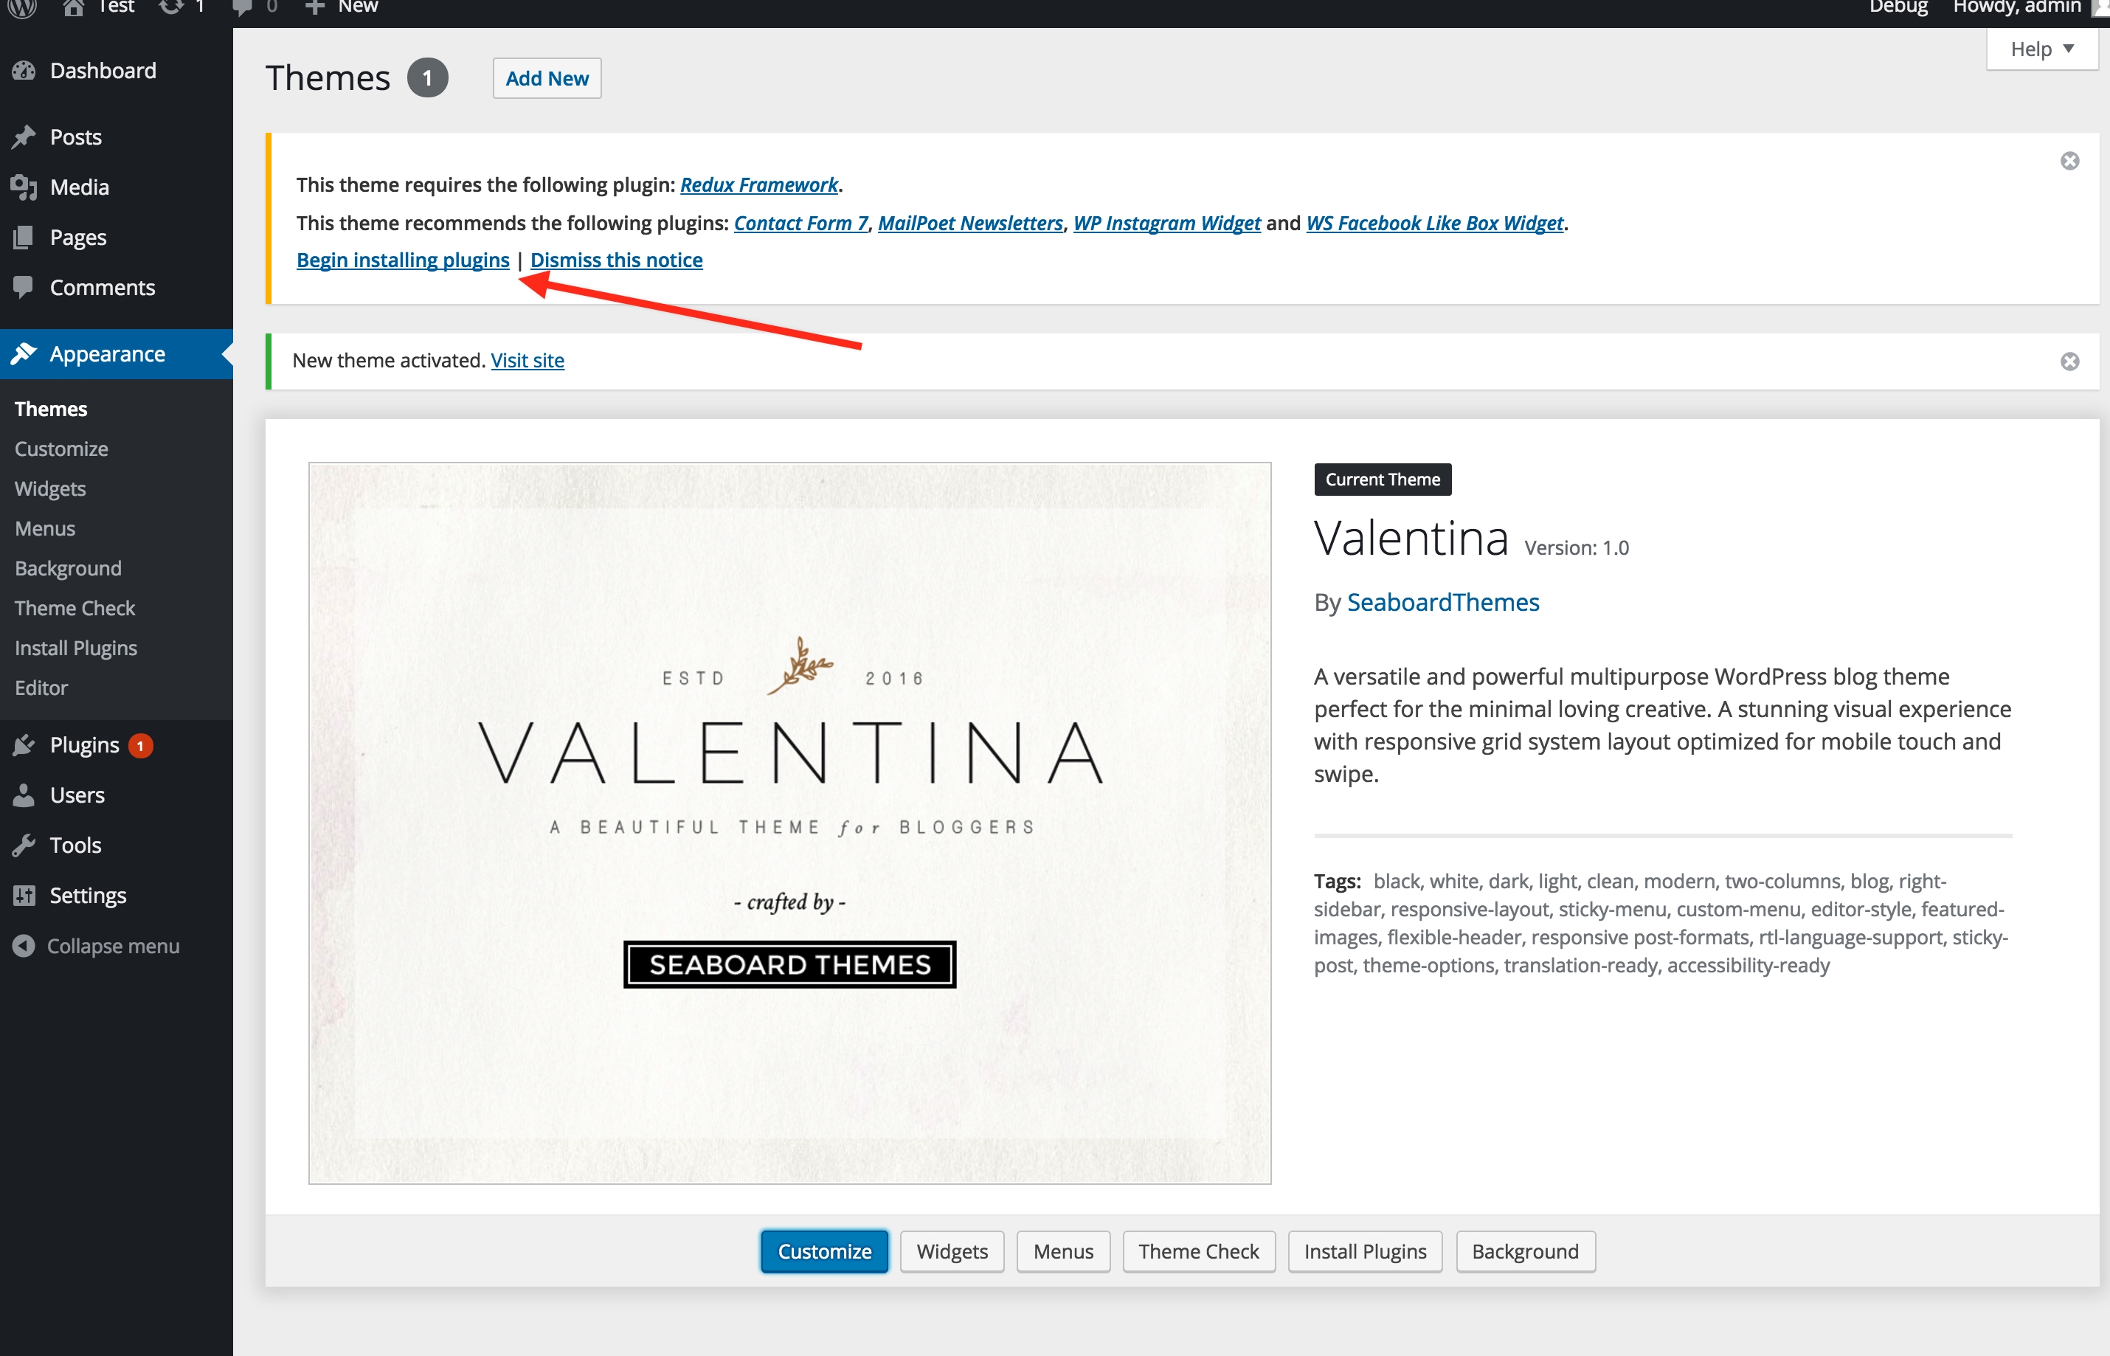Click the theme count badge beside Themes
Image resolution: width=2110 pixels, height=1356 pixels.
click(428, 78)
